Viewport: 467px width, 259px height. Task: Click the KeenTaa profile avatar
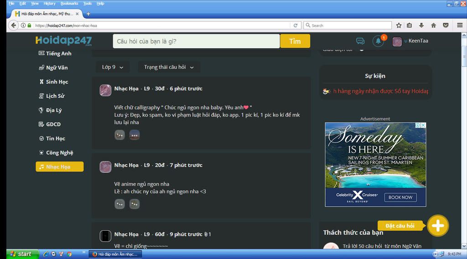(397, 41)
